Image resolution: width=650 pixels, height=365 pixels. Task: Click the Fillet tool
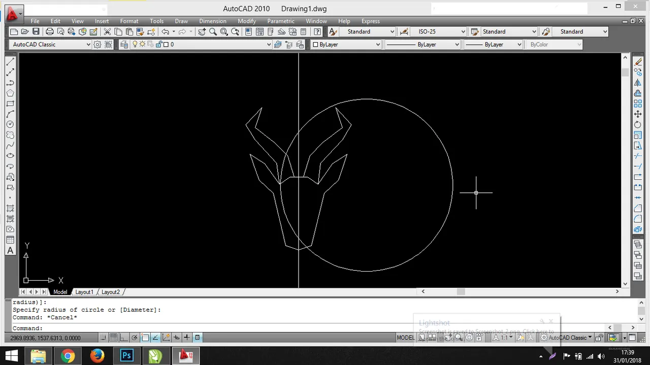click(x=638, y=219)
